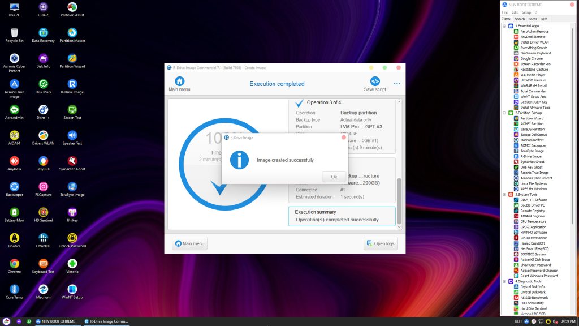The width and height of the screenshot is (579, 326).
Task: Click Ok in the Image created successfully dialog
Action: [x=334, y=177]
